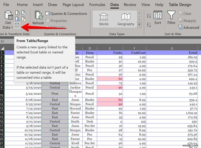Select the From Web import icon
201x148 pixels.
tap(18, 19)
